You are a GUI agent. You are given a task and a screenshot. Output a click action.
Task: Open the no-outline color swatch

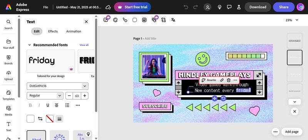point(50,119)
